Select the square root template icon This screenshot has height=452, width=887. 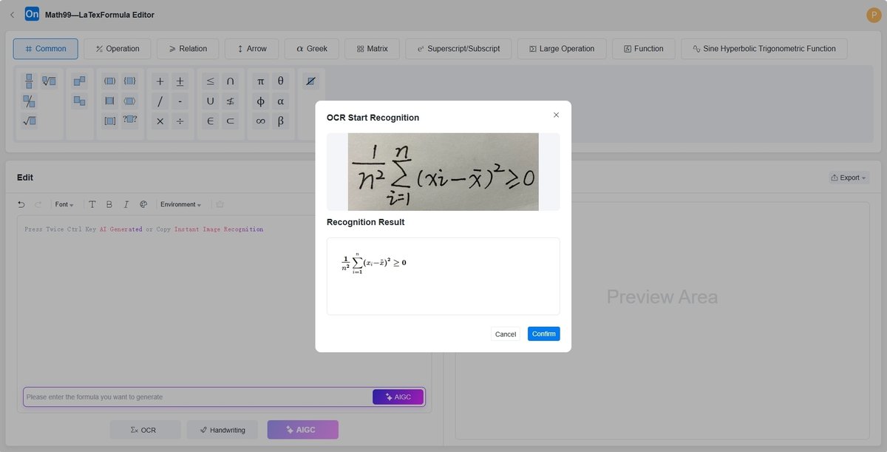click(29, 121)
